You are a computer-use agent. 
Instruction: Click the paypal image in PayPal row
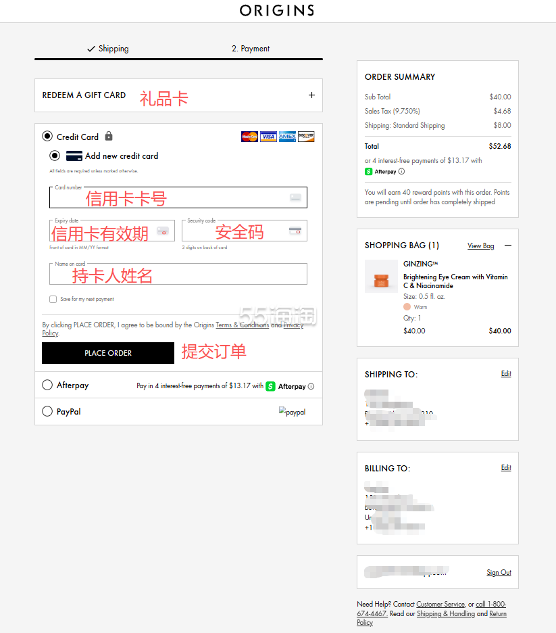(x=293, y=412)
